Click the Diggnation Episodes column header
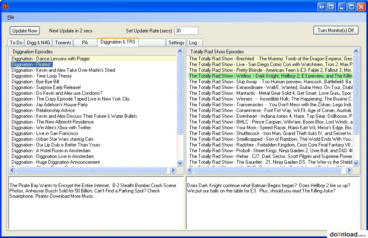This screenshot has width=368, height=238. (x=93, y=52)
